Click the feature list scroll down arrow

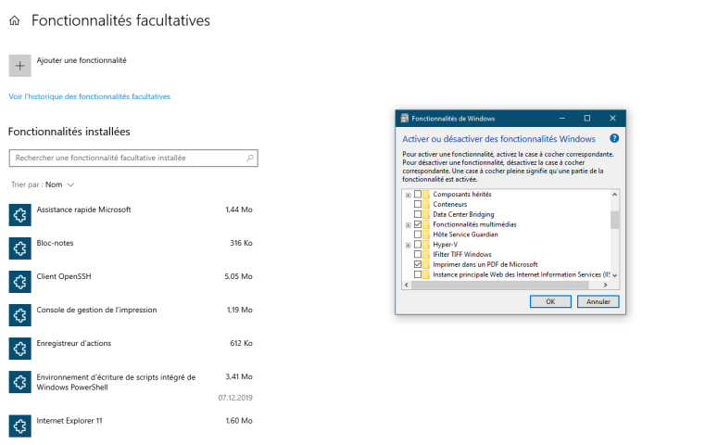coord(614,275)
